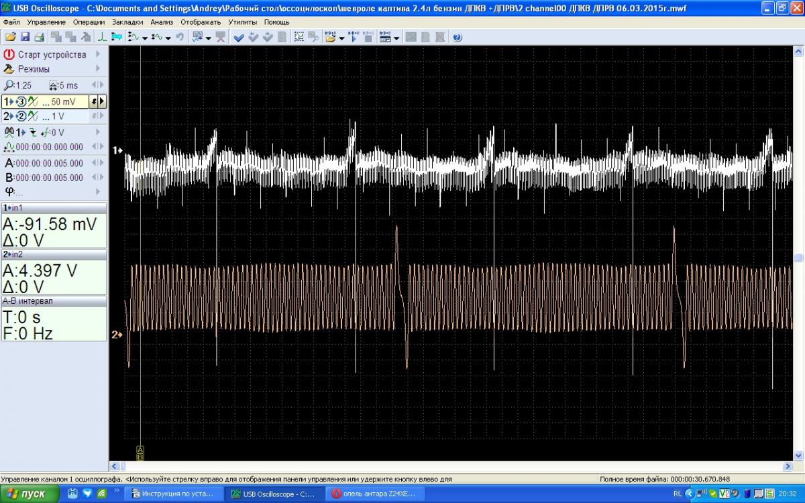This screenshot has width=805, height=503.
Task: Click the RL language indicator in tray
Action: pyautogui.click(x=677, y=494)
